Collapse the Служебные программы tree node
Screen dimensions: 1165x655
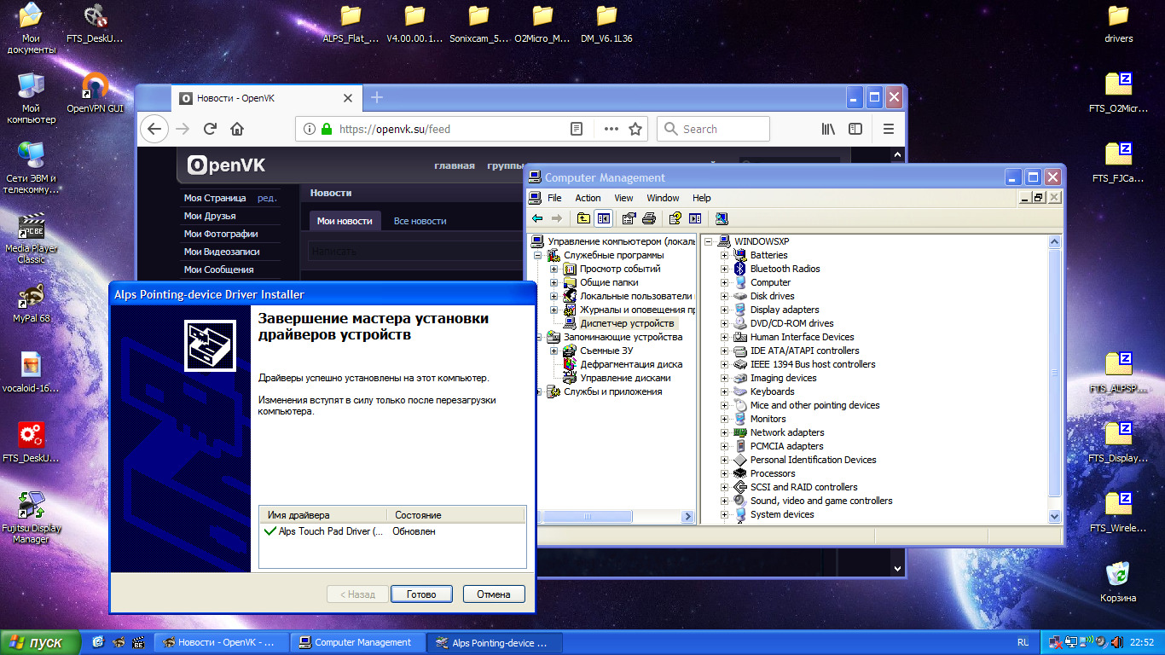click(538, 255)
